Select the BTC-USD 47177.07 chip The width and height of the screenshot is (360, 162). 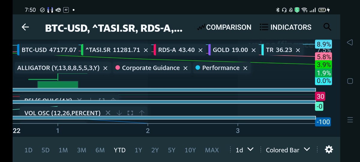[49, 50]
